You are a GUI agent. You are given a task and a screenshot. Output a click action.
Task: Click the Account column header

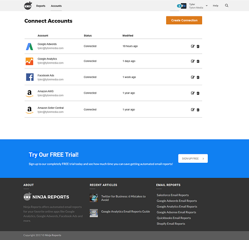pyautogui.click(x=43, y=36)
